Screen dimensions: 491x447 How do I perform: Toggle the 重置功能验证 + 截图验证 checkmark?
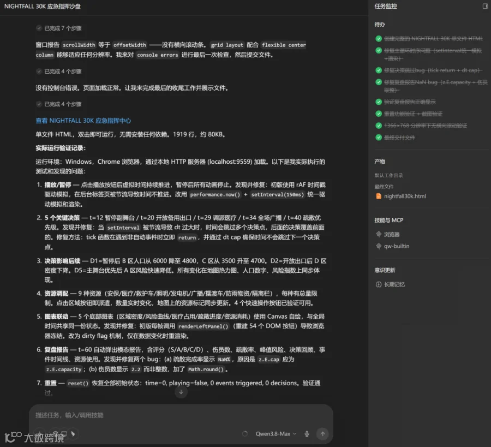[x=379, y=114]
